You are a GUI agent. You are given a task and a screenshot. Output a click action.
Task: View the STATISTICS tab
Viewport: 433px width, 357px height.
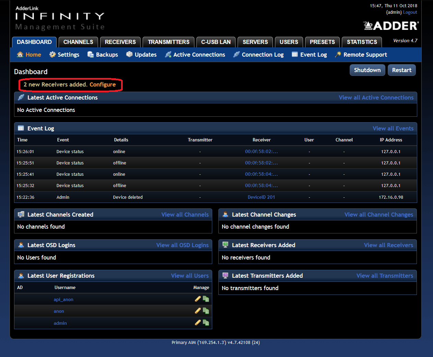[362, 42]
